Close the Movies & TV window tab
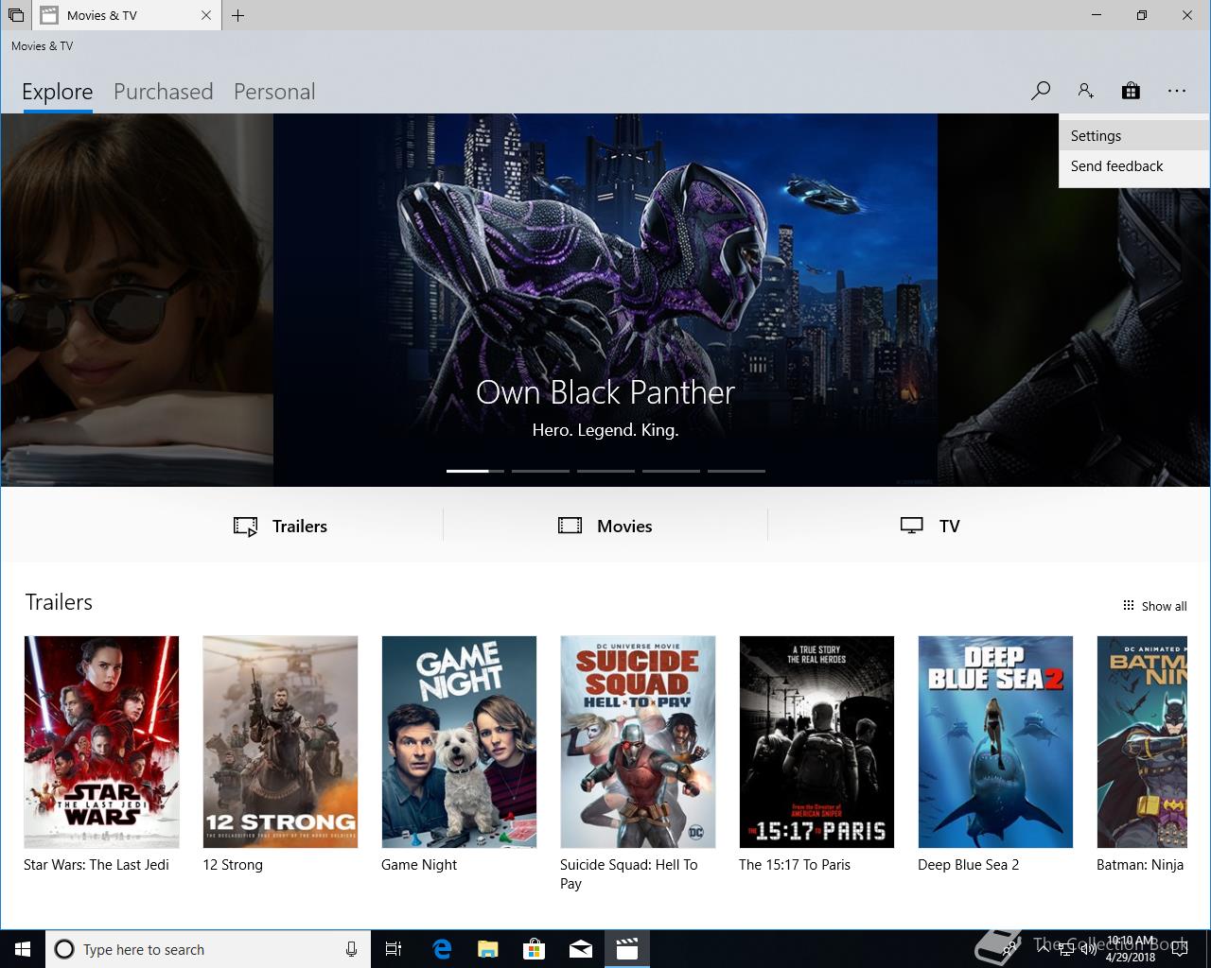Screen dimensions: 1211x968 click(207, 15)
